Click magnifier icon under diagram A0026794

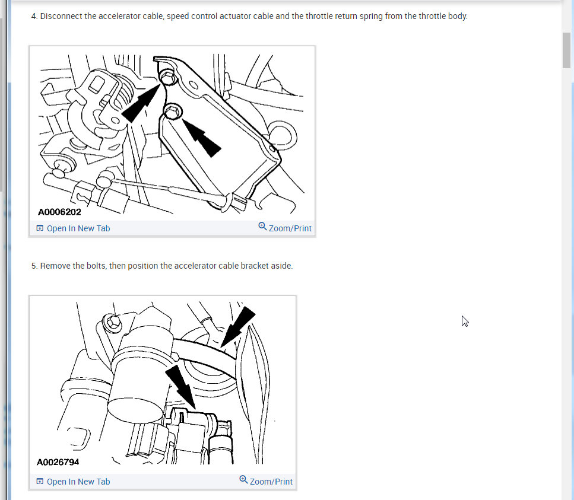click(243, 479)
